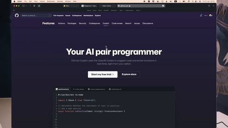Click the Search or jump to field
228x128 pixels.
coord(36,15)
